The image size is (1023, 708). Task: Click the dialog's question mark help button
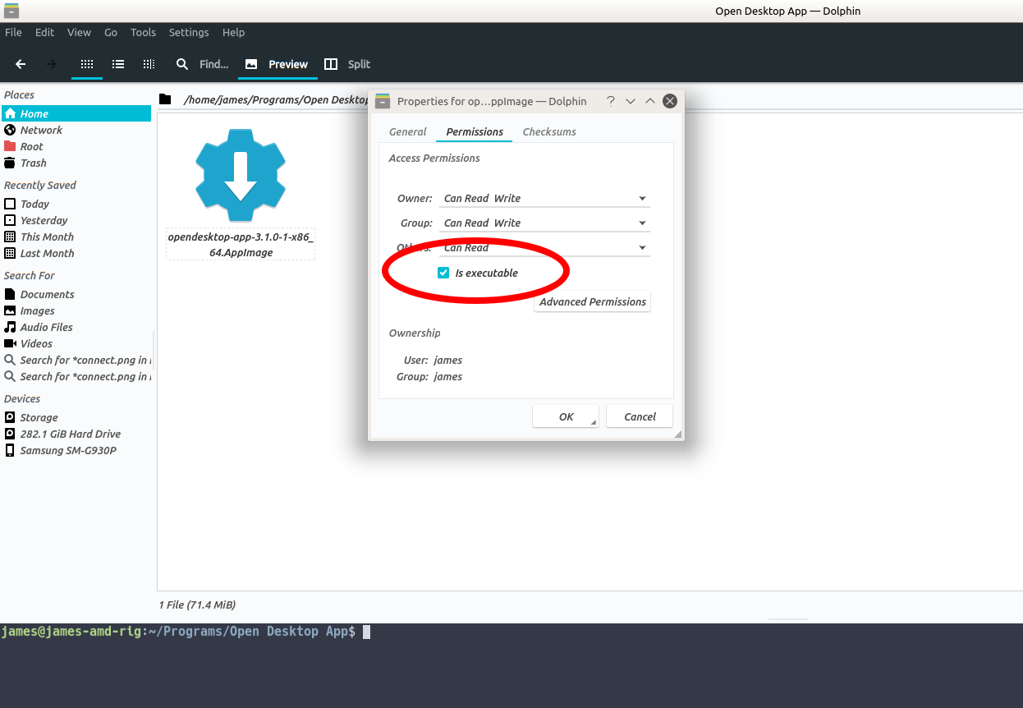click(611, 101)
